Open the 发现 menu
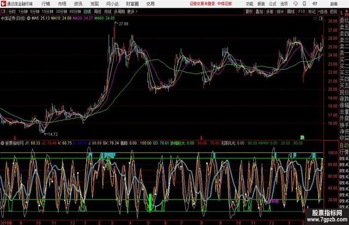Screen dimensions: 349x225 [94, 4]
